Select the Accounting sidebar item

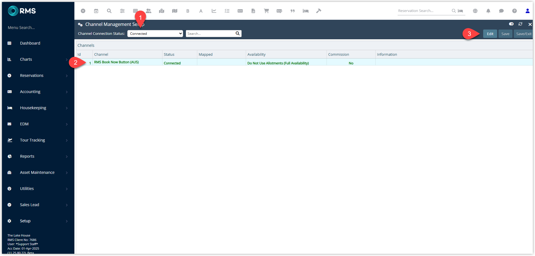[x=30, y=92]
